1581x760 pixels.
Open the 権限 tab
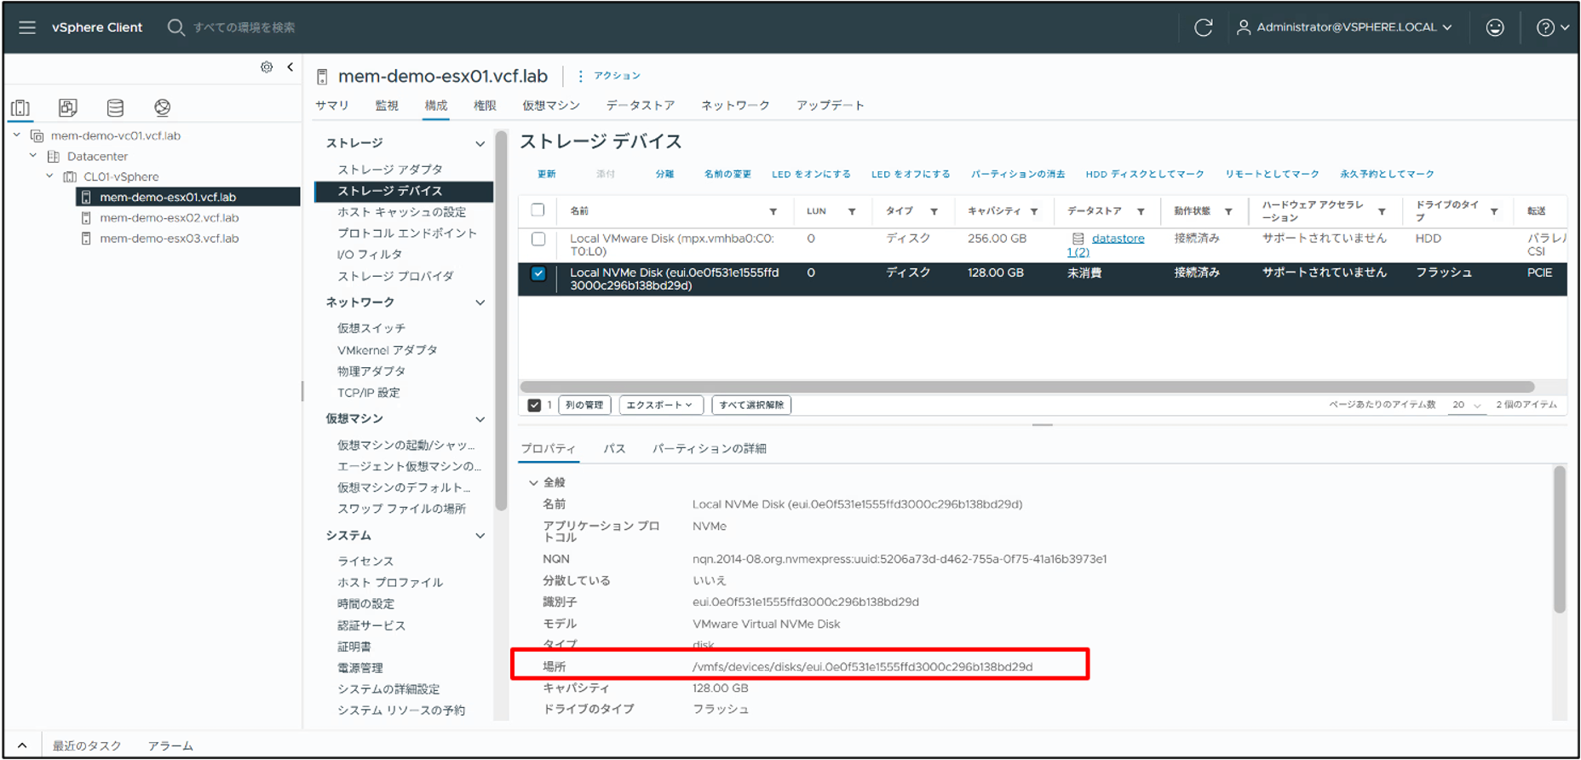point(485,106)
